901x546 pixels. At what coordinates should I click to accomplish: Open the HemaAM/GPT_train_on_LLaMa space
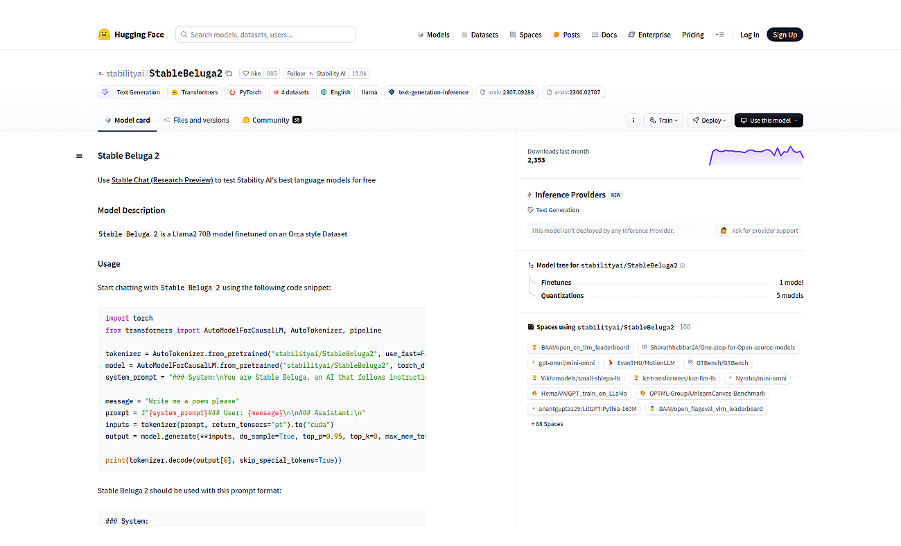pos(579,394)
